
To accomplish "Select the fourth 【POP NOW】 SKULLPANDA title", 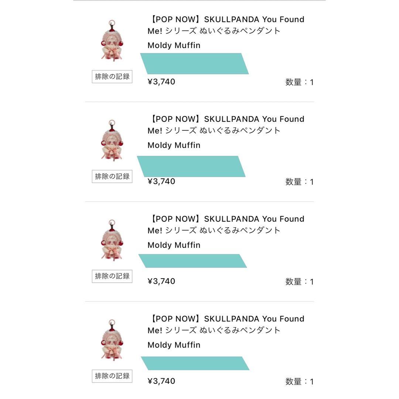I will [x=226, y=324].
